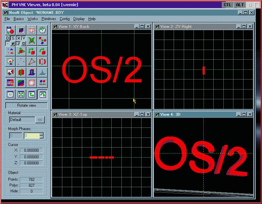262x204 pixels.
Task: Select the triangle polygon with X vertices icon
Action: point(31,62)
